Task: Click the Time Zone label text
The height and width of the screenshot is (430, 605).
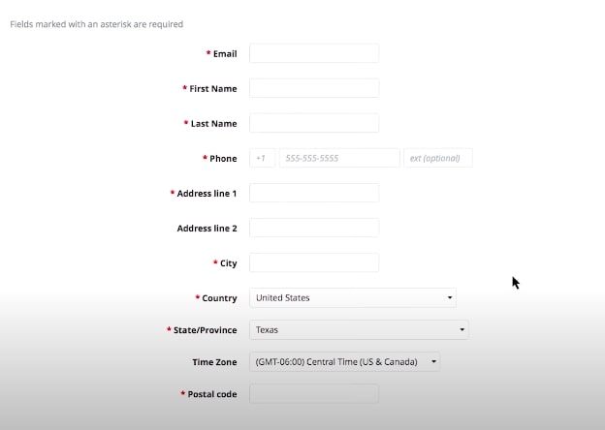Action: pos(214,362)
